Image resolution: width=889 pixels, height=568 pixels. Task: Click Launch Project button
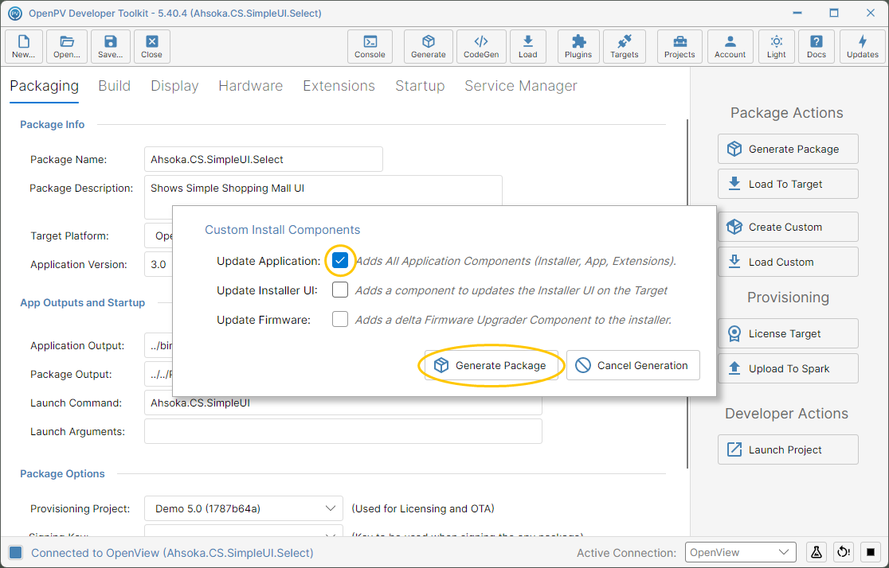(788, 449)
